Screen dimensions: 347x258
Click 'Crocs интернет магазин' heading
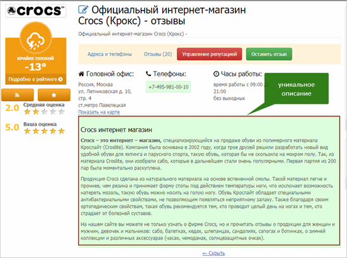point(116,130)
